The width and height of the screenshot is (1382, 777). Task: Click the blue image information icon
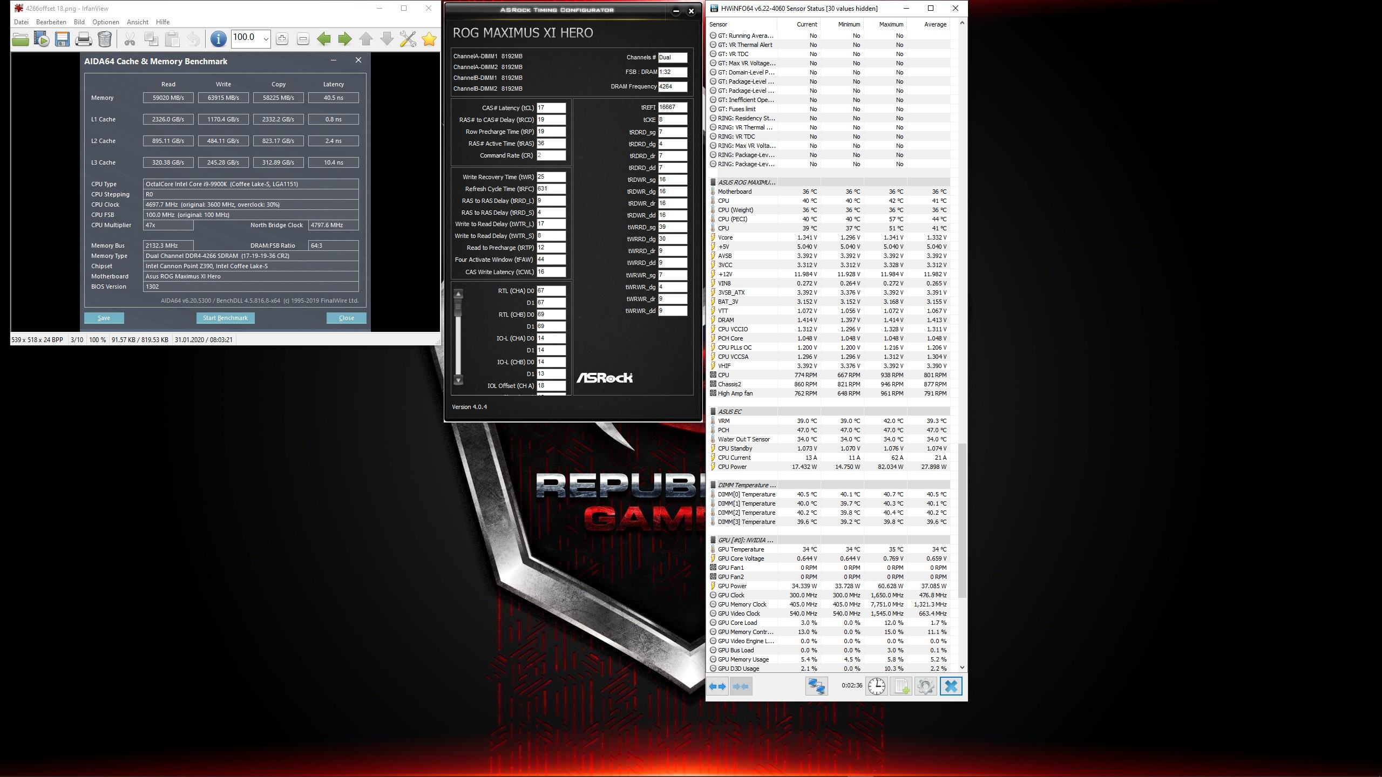218,39
